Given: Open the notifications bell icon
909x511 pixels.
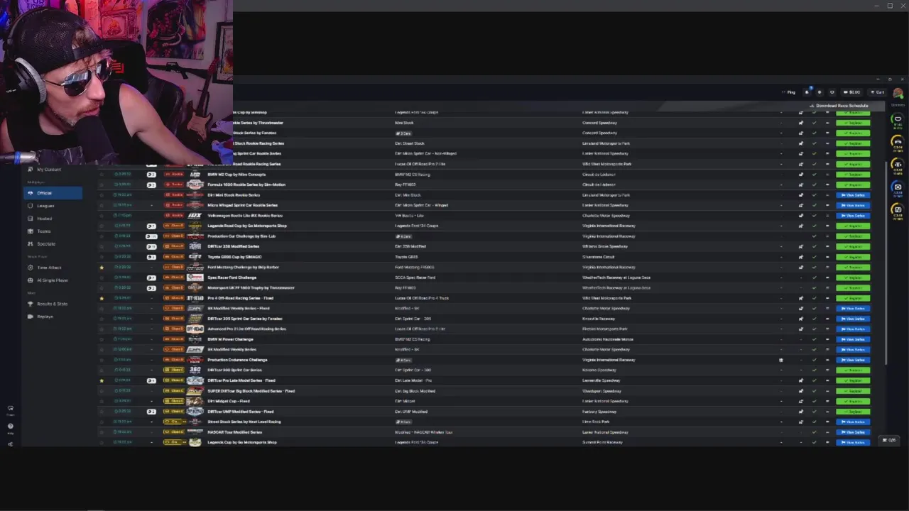Looking at the screenshot, I should tap(807, 92).
